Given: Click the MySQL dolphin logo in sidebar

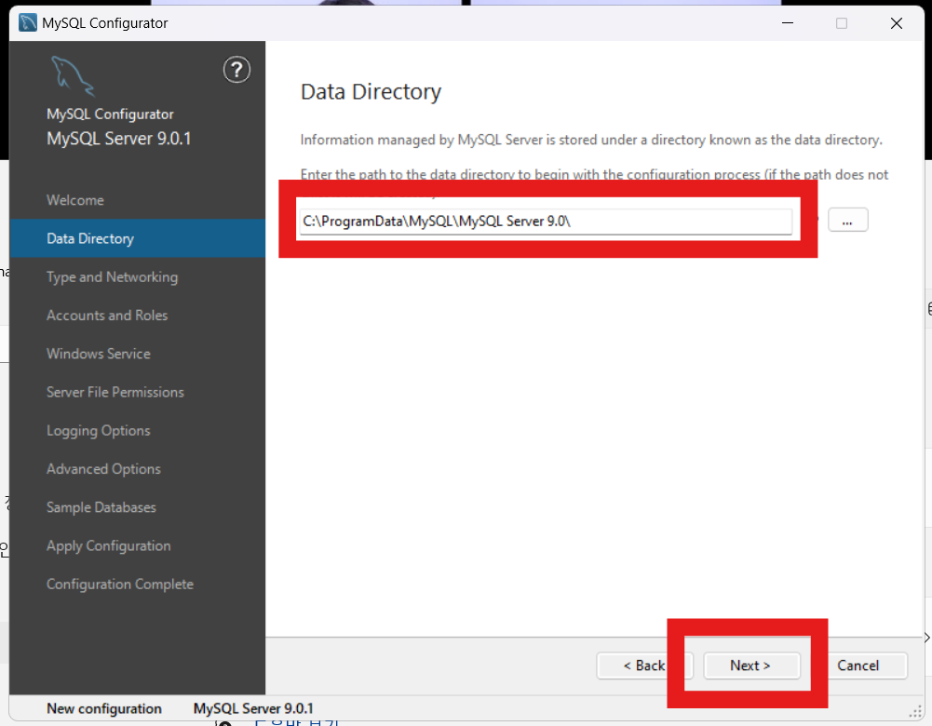Looking at the screenshot, I should (73, 76).
